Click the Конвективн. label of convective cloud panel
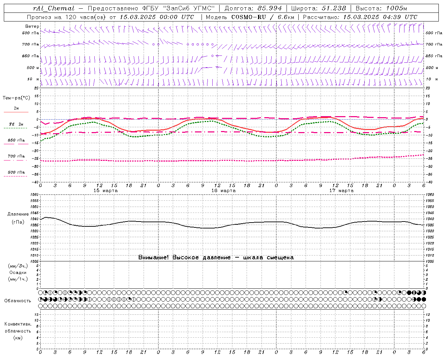Viewport: 444px width, 355px height. pyautogui.click(x=18, y=324)
